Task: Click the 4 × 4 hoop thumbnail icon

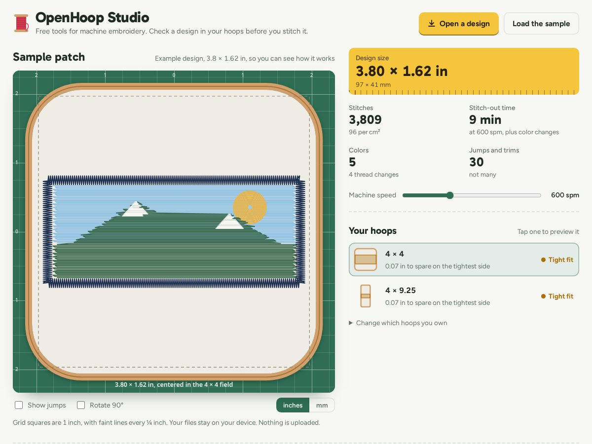Action: pos(366,259)
